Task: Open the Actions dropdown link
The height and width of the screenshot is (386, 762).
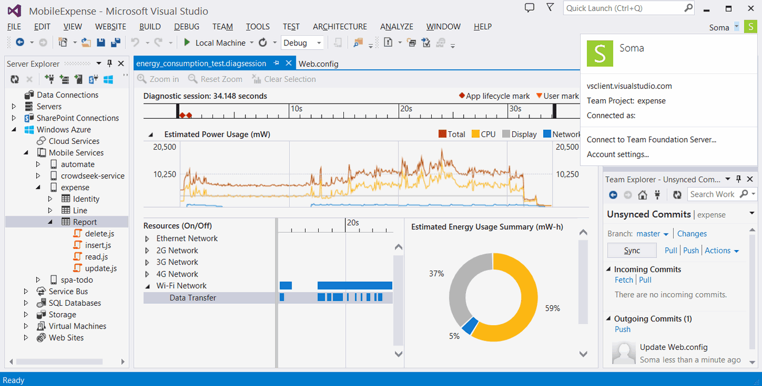Action: point(722,251)
